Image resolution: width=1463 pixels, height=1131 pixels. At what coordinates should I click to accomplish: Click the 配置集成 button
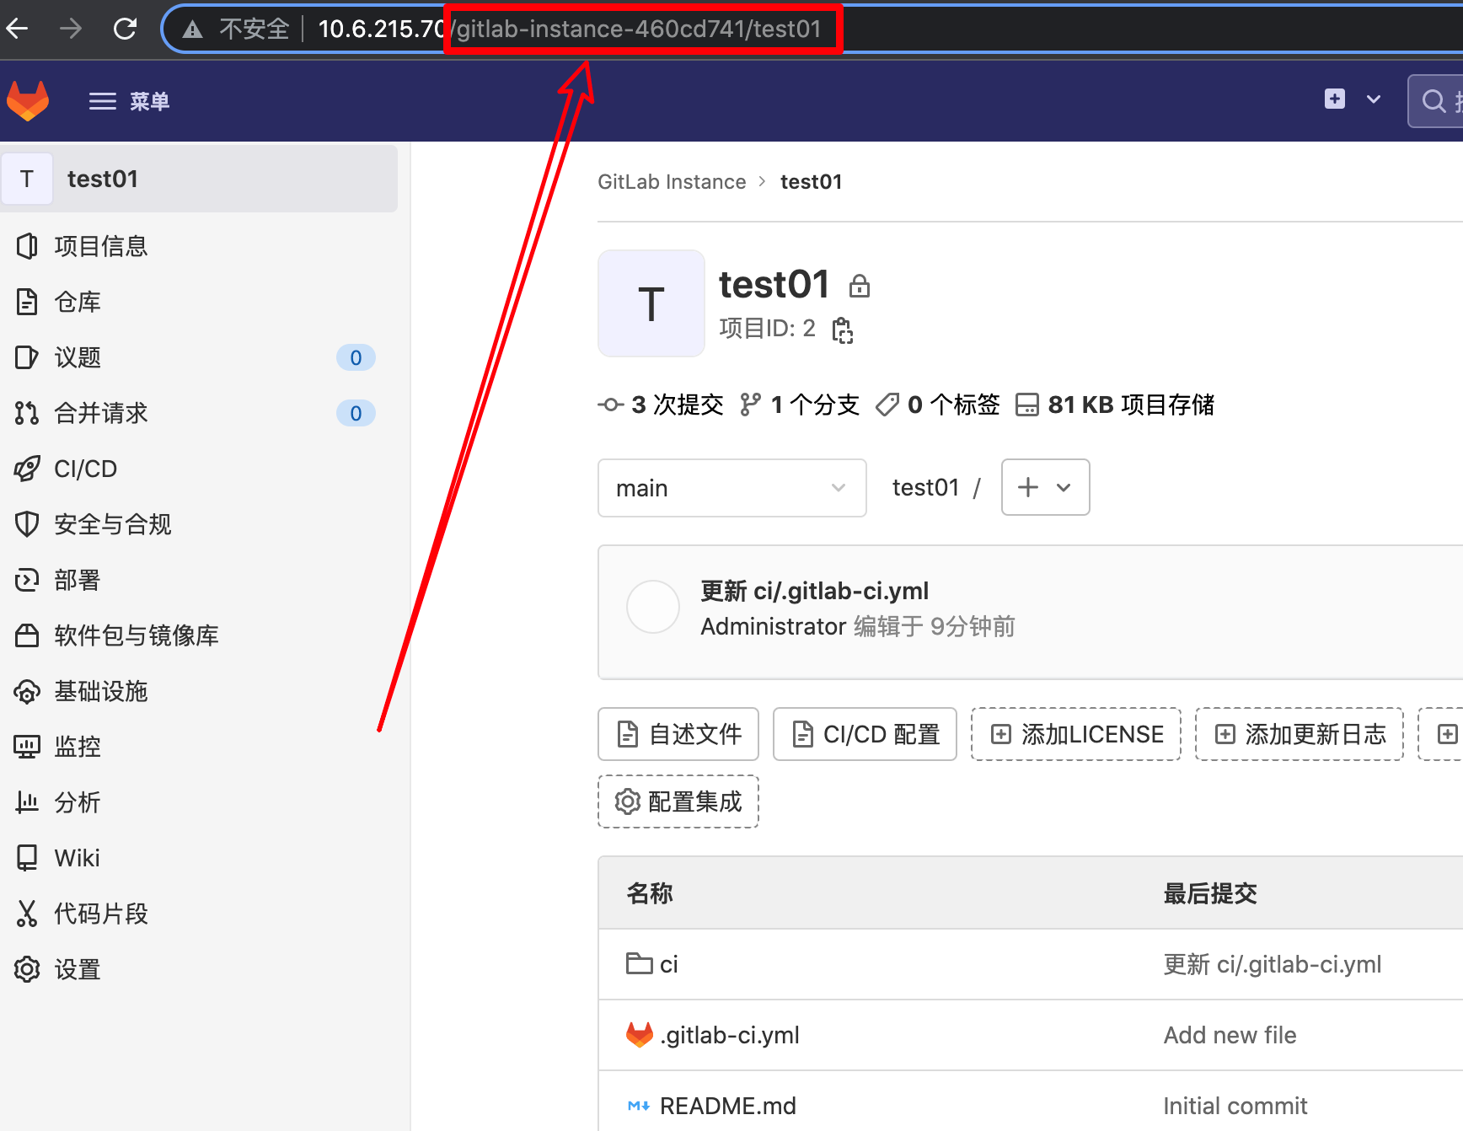(x=678, y=801)
